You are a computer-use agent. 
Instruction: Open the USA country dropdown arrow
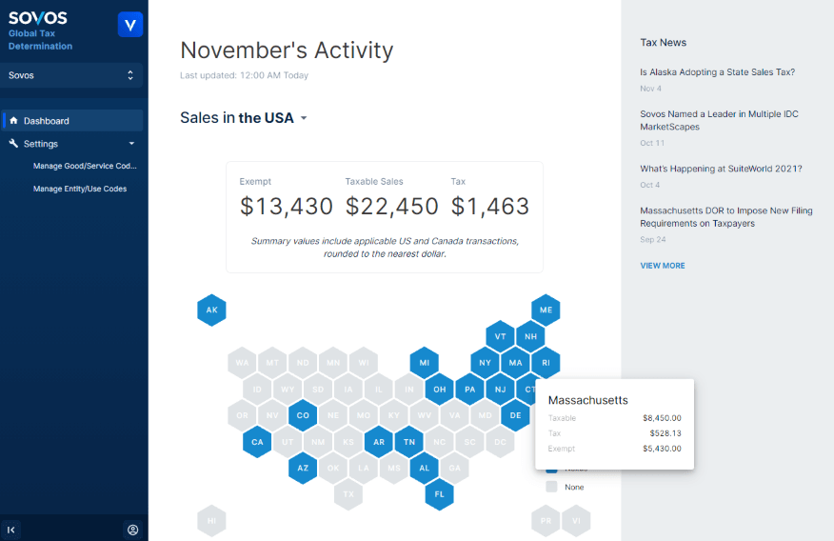pyautogui.click(x=304, y=118)
